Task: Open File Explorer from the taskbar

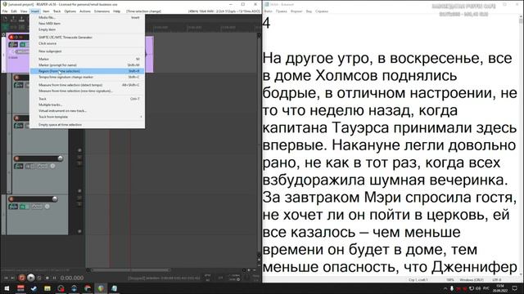Action: tap(47, 288)
